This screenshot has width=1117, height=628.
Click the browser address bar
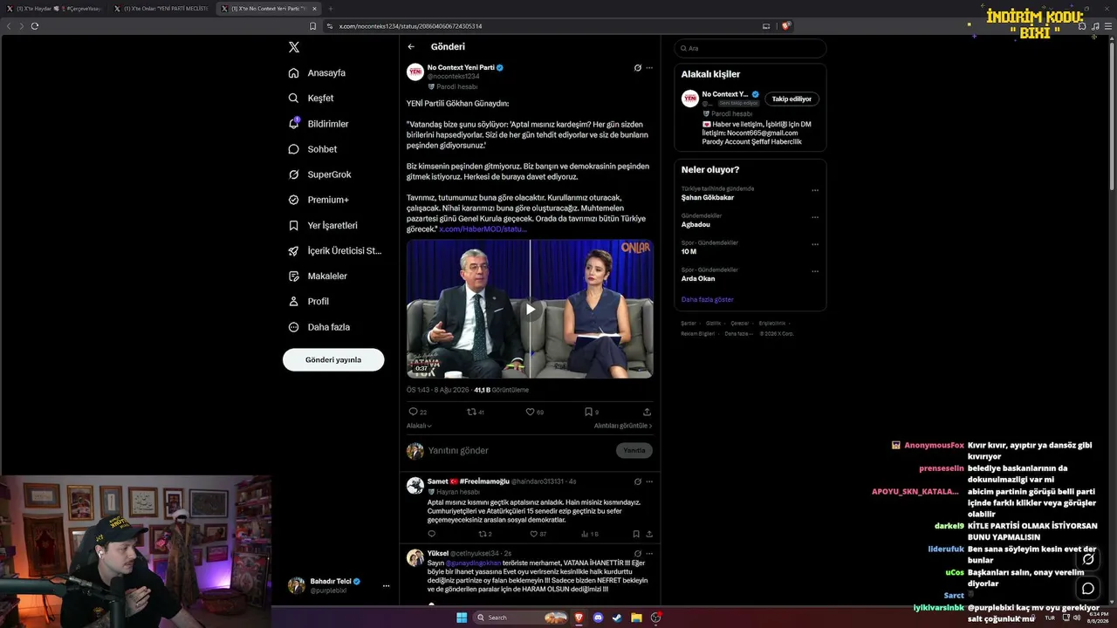[x=541, y=26]
